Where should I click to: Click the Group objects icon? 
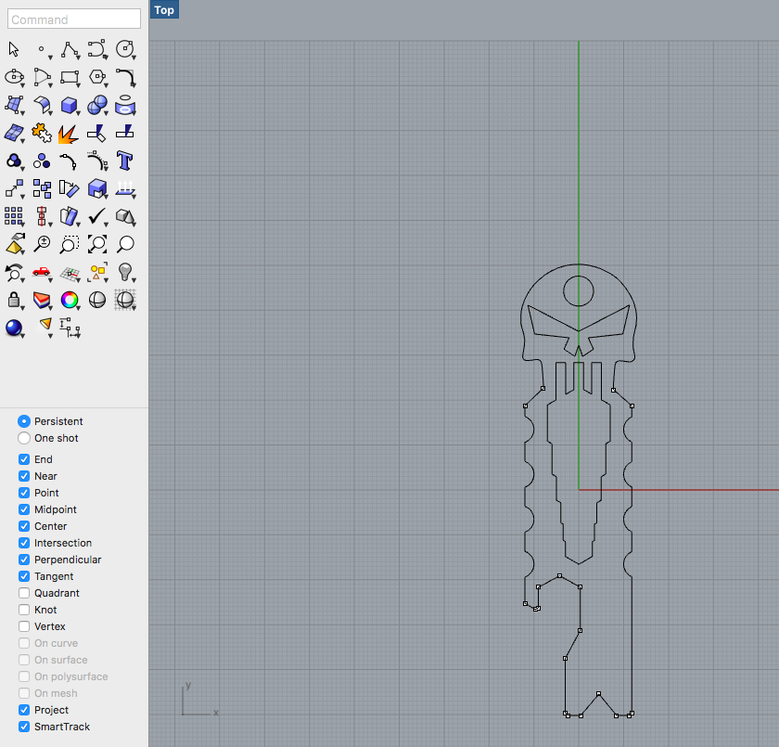tap(14, 161)
